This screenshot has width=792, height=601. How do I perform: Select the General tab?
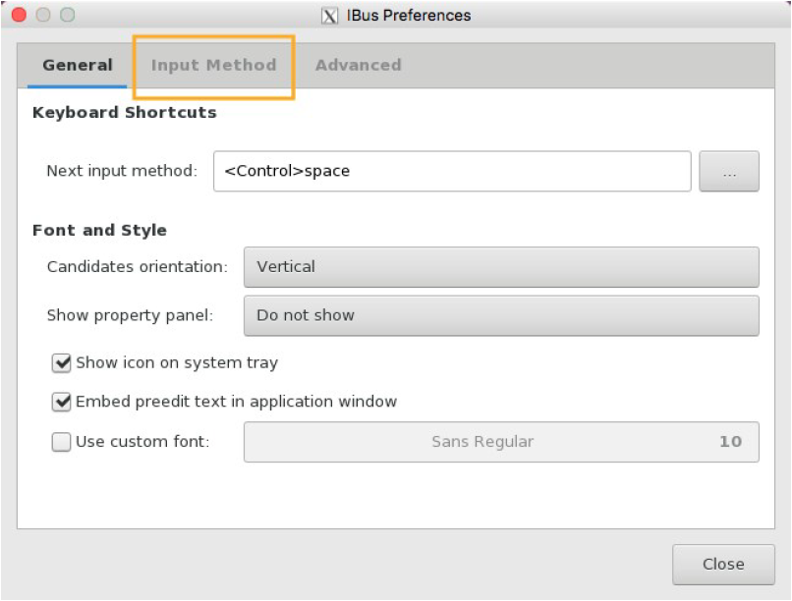(77, 66)
